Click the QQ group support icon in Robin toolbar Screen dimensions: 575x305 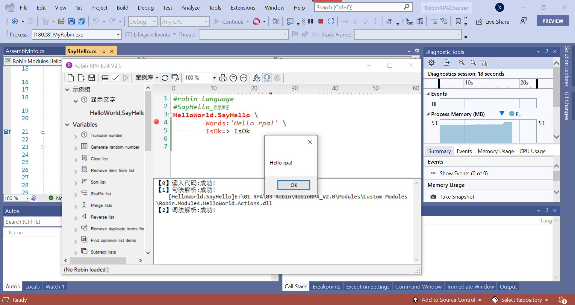click(x=267, y=78)
